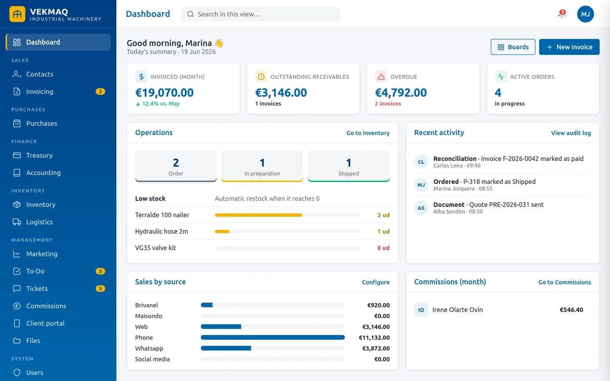
Task: Select Dashboard in the sidebar
Action: point(58,42)
